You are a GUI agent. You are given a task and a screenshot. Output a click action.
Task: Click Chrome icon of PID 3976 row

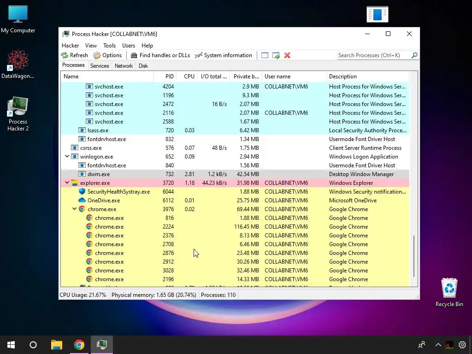[82, 209]
